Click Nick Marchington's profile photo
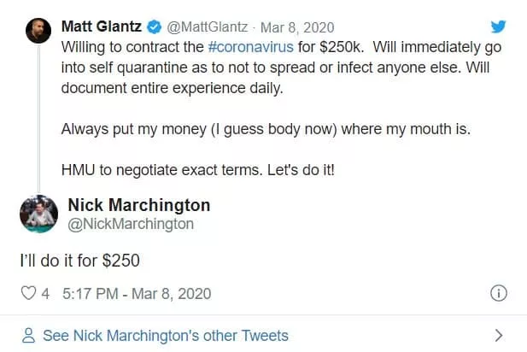 coord(36,214)
